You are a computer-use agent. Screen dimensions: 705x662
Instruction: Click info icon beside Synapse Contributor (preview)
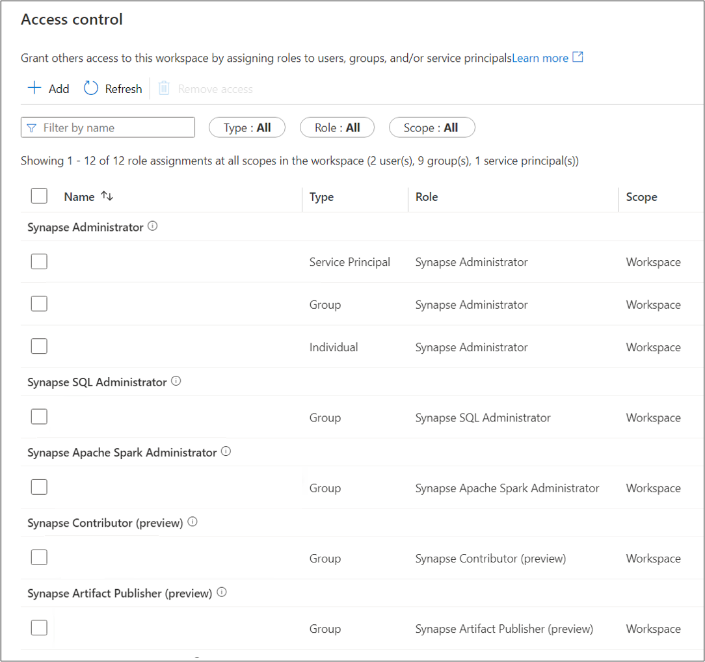[x=193, y=522]
